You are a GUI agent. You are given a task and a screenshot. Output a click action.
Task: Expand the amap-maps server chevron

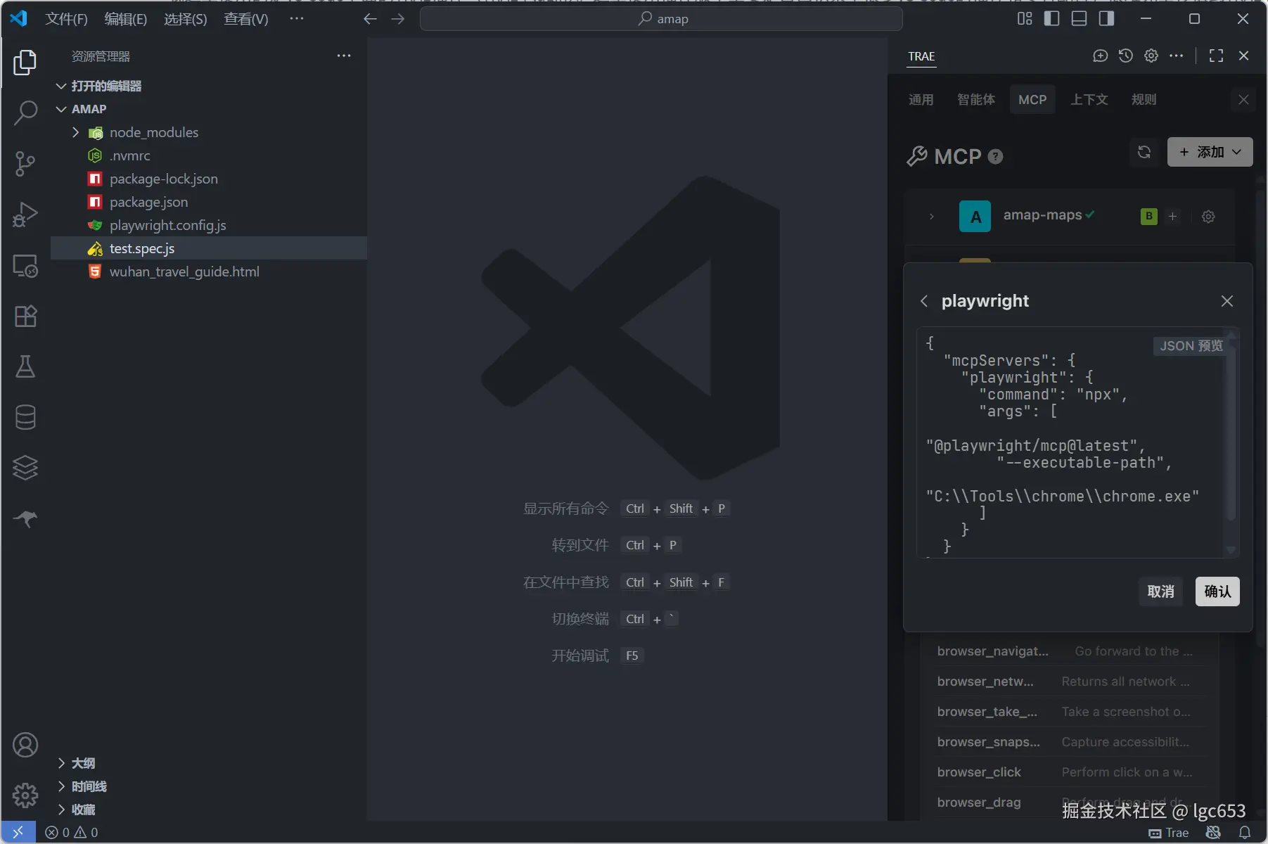point(931,217)
